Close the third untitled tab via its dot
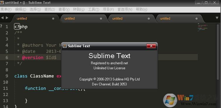This screenshot has width=221, height=108. click(149, 18)
